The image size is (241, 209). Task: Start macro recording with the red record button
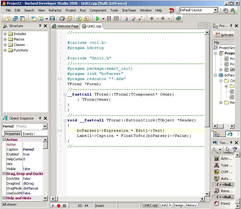click(58, 206)
